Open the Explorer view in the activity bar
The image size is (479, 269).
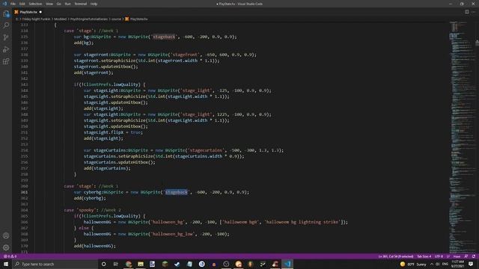click(x=6, y=13)
